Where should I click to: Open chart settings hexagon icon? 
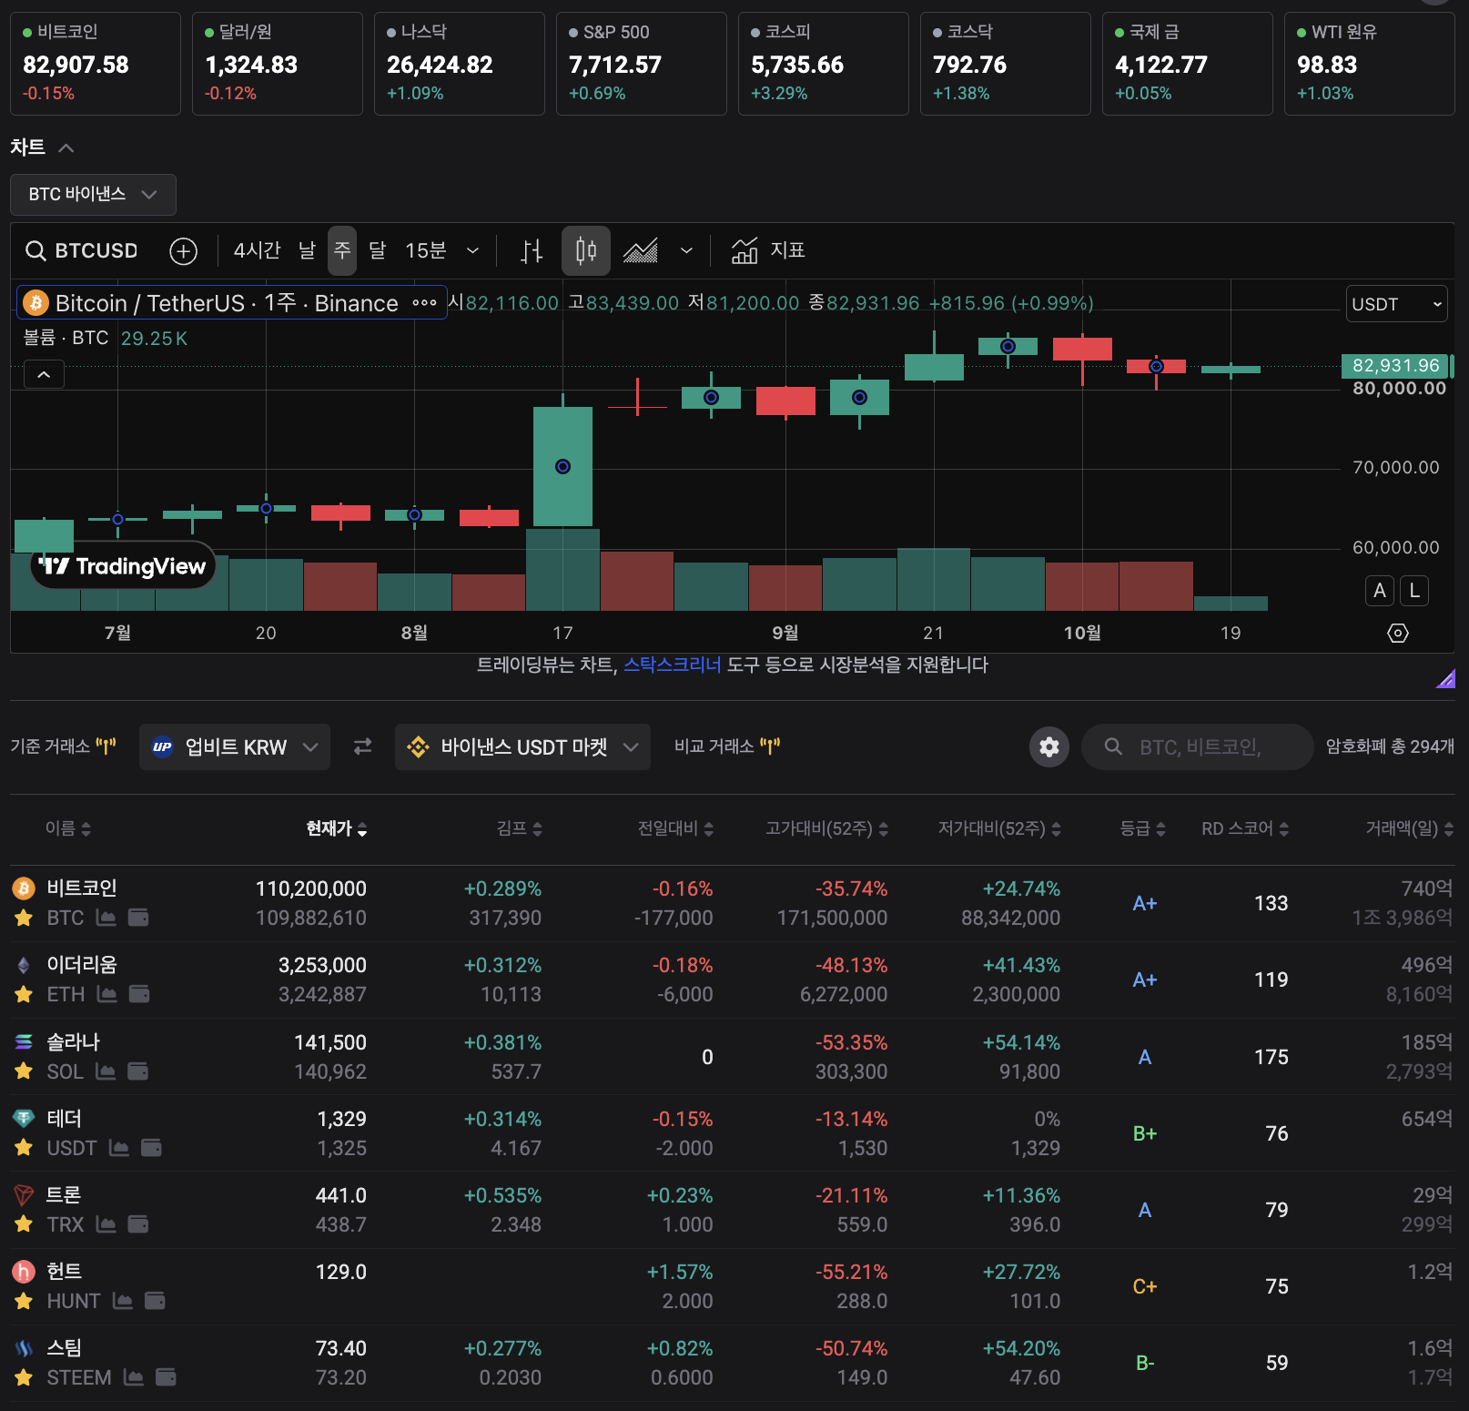coord(1398,633)
